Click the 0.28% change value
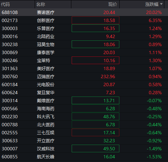Viewport: 168px width, 162px height. coord(155,93)
